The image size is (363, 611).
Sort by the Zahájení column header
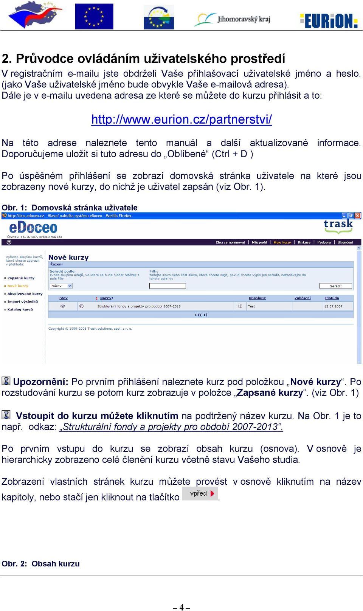(302, 298)
